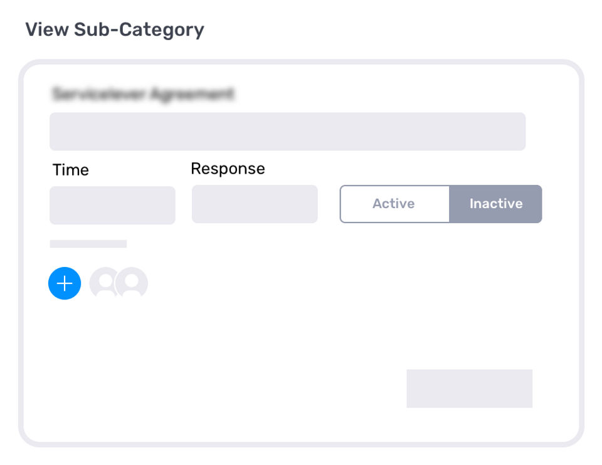Switch status to Active
Screen dimensions: 602x465
(x=394, y=204)
